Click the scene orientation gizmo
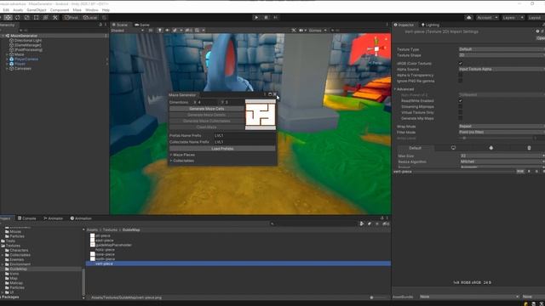The image size is (545, 306). [x=376, y=49]
